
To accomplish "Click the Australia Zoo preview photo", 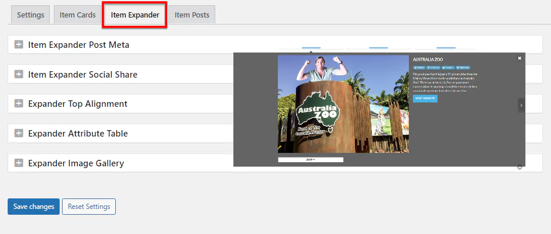I will (x=343, y=103).
